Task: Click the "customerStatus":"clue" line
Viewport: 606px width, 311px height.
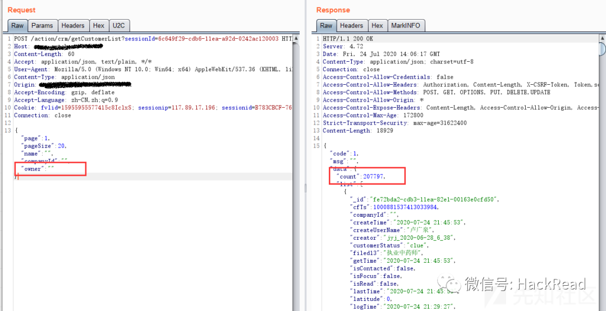Action: tap(389, 246)
